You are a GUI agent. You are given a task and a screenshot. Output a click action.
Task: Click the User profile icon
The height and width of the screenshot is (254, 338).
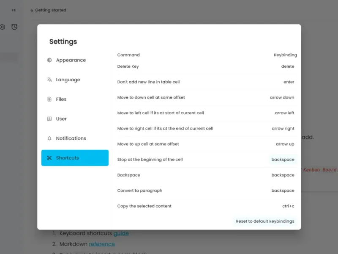(x=49, y=119)
